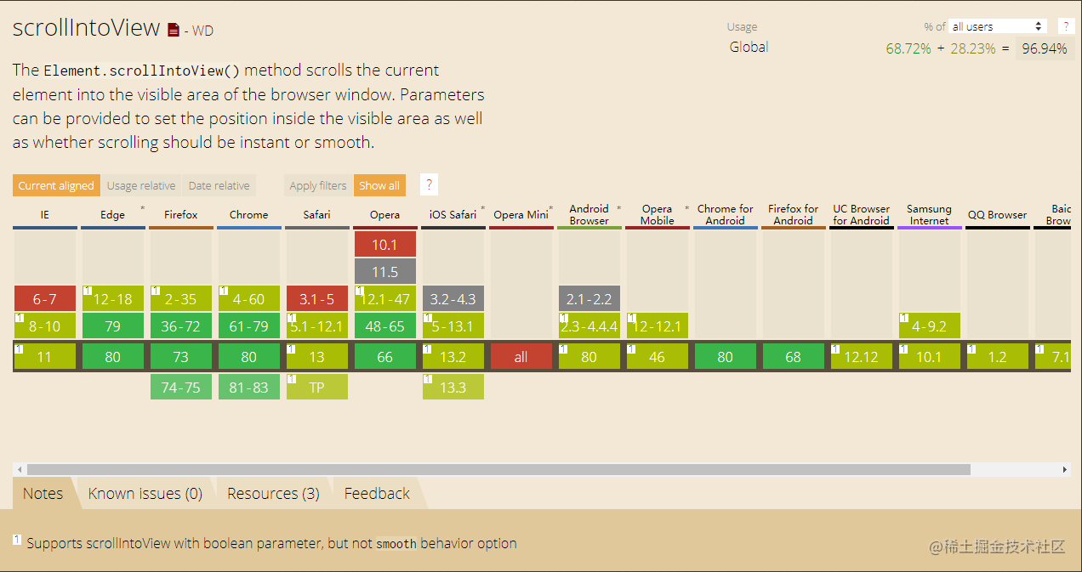
Task: Select the Current aligned view toggle
Action: tap(56, 185)
